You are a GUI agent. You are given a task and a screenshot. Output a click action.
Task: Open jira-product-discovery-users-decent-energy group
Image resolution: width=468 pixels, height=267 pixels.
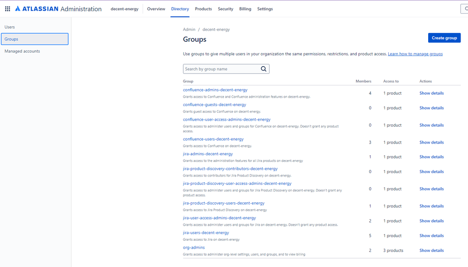coord(224,203)
